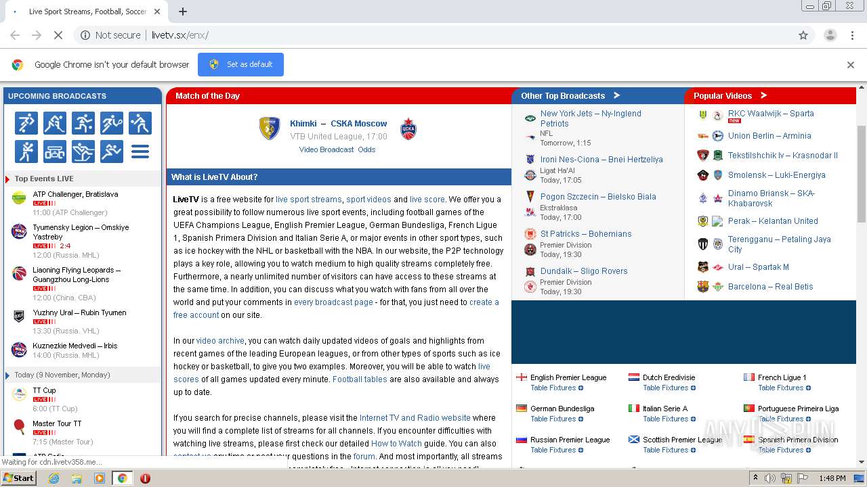Click the Today (9 November, Monday) heading

(62, 375)
